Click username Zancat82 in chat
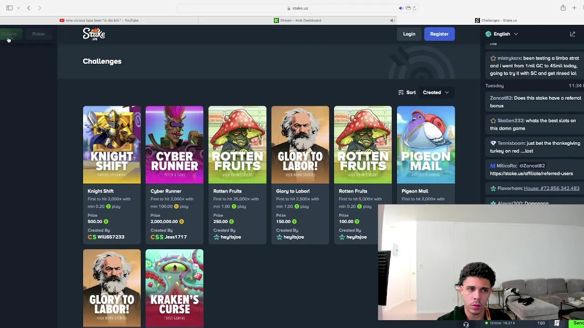 [x=501, y=98]
